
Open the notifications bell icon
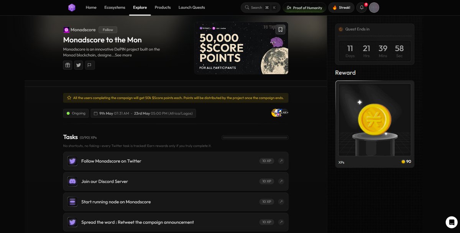click(x=361, y=8)
